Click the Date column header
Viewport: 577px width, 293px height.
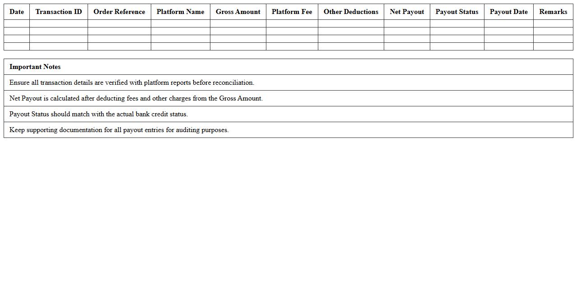[x=17, y=12]
